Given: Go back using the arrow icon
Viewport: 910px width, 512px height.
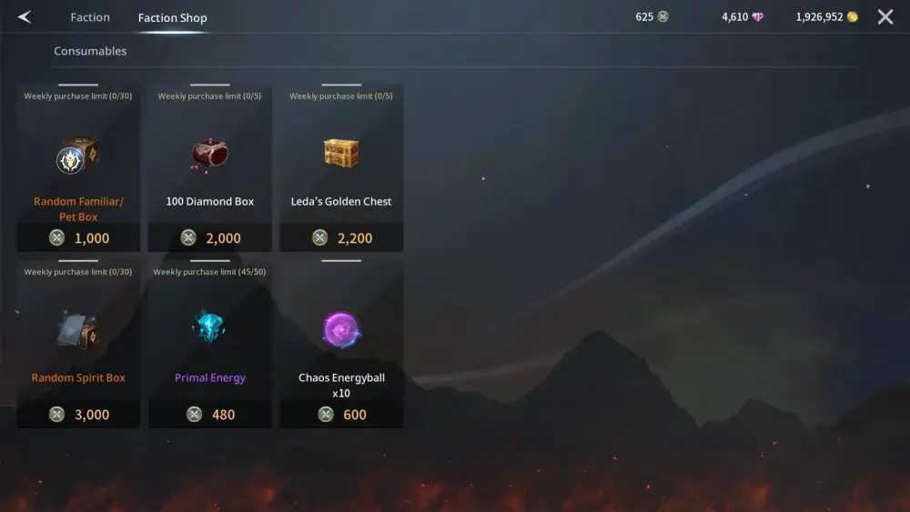Looking at the screenshot, I should click(x=25, y=17).
